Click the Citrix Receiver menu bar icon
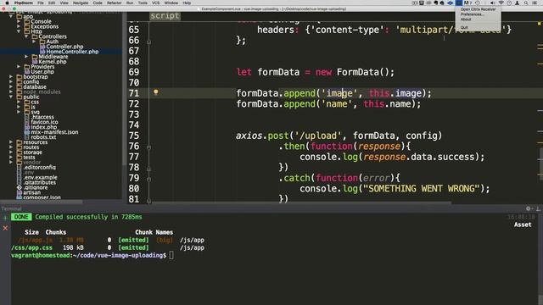 458,3
